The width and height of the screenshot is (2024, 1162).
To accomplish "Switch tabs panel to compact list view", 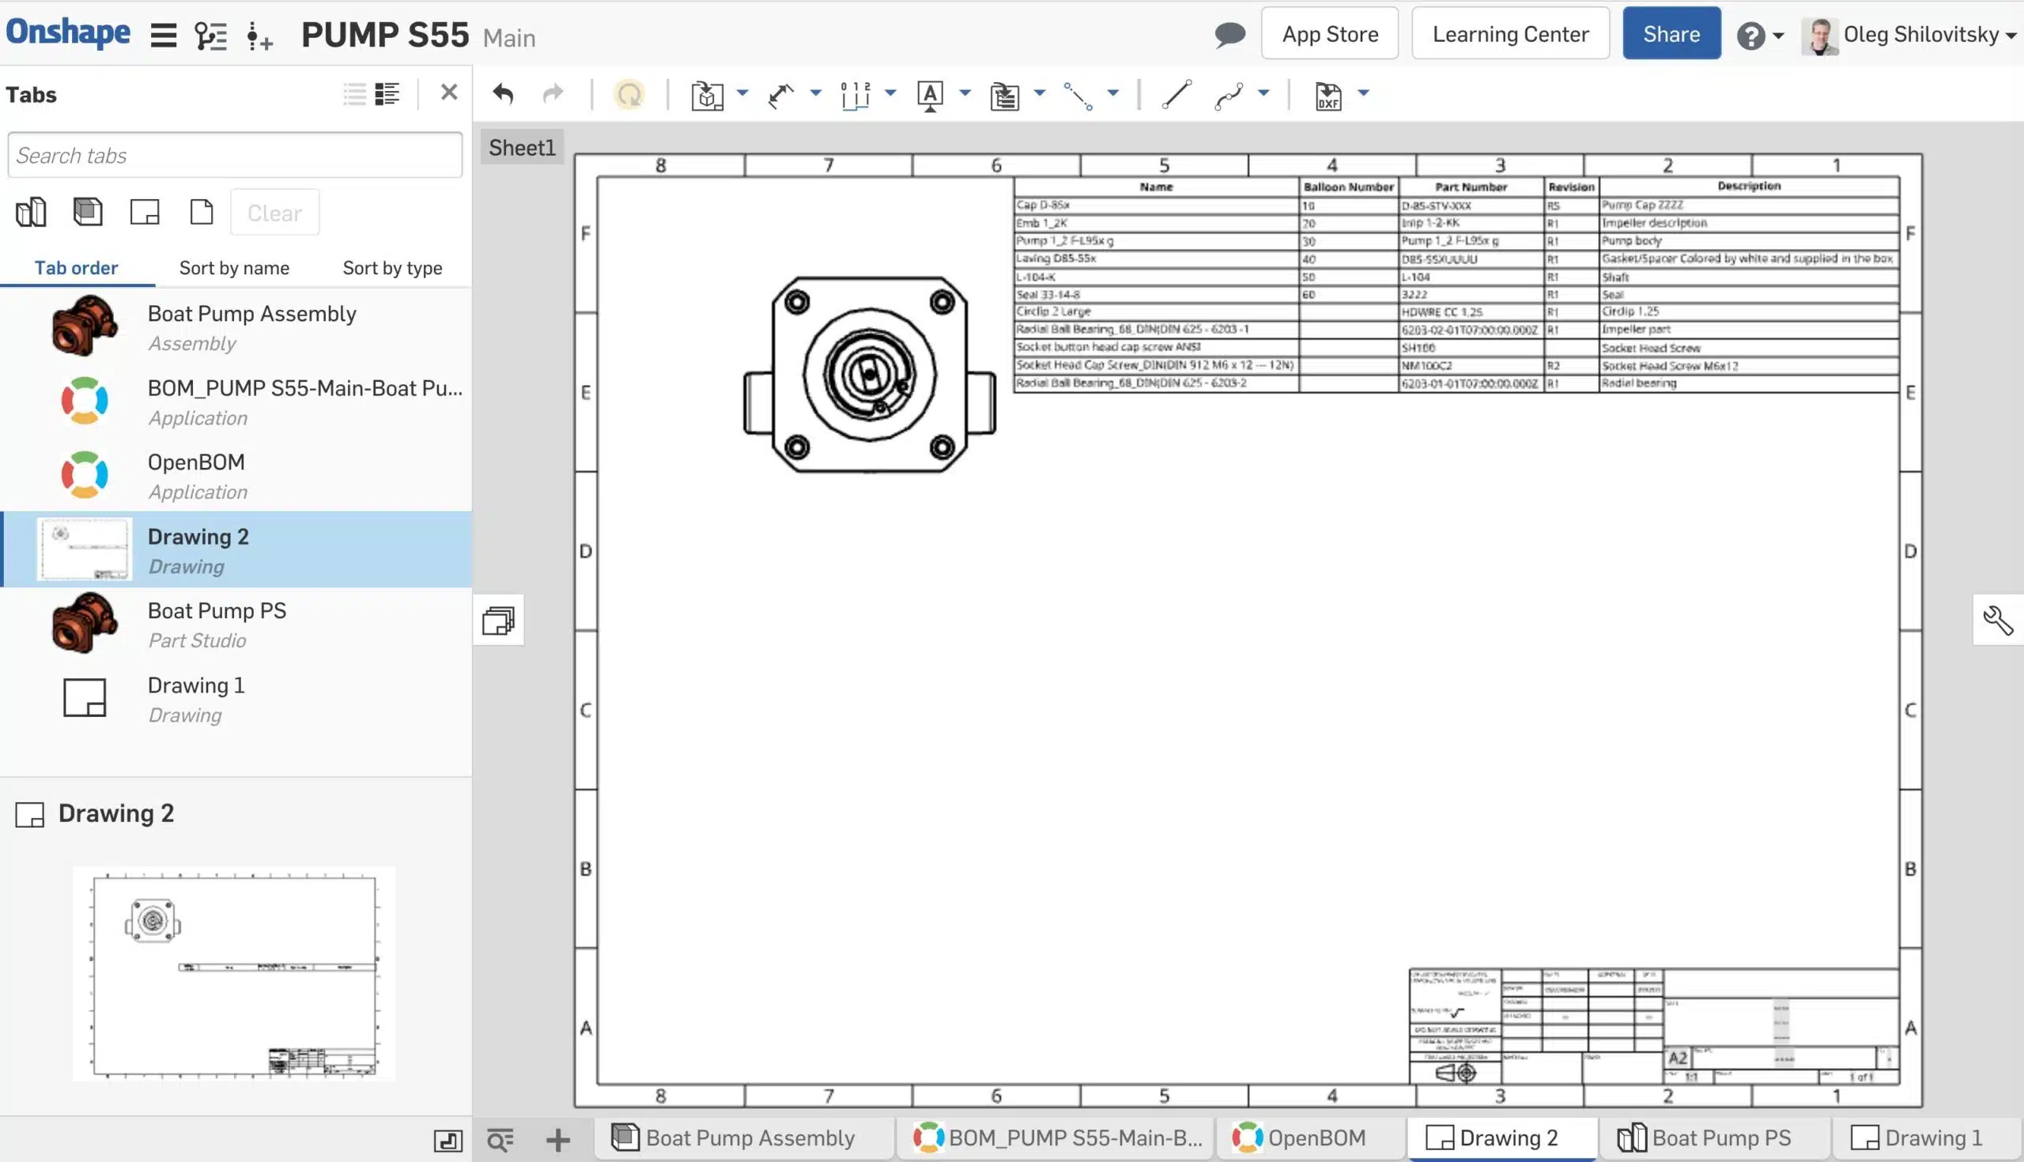I will point(354,94).
